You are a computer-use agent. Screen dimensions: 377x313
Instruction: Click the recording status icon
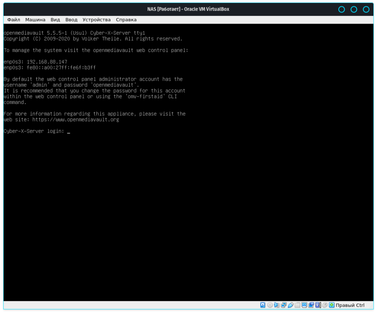[x=311, y=305]
